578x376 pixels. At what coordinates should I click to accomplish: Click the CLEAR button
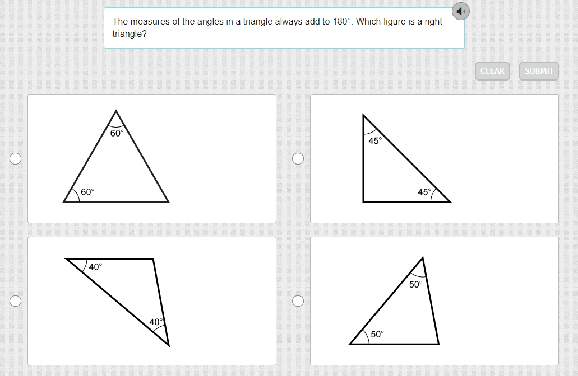click(x=492, y=71)
